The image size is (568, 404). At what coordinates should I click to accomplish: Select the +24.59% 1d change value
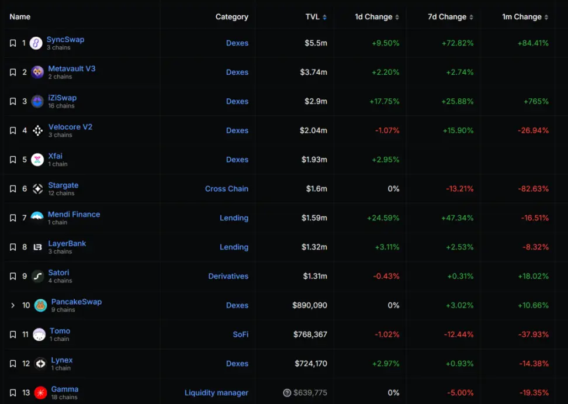click(x=383, y=217)
